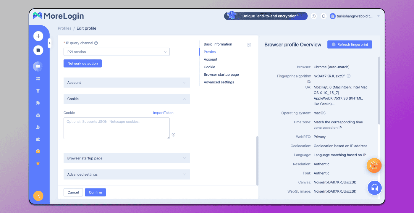Click the help icon beside IP query channel
414x213 pixels.
click(x=96, y=43)
